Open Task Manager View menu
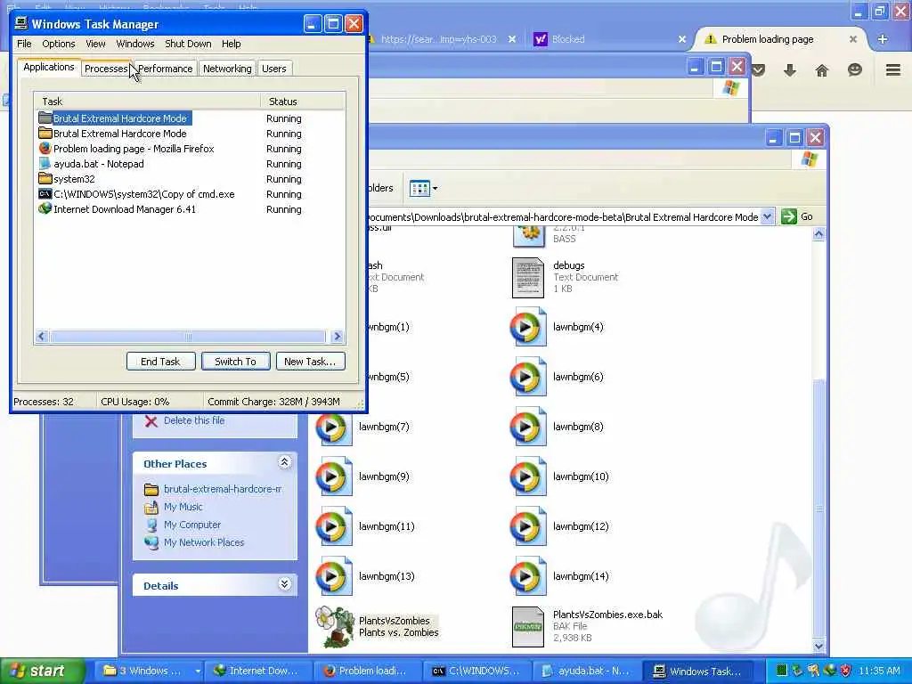 coord(95,44)
